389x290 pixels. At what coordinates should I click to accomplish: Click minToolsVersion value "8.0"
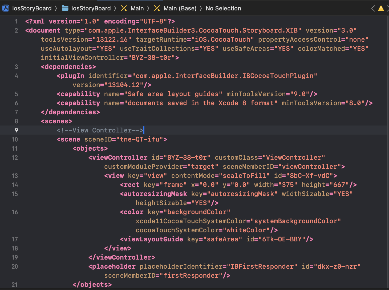[355, 103]
